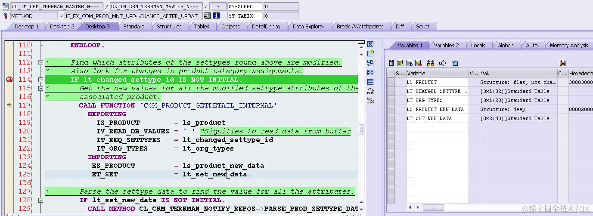This screenshot has width=593, height=216.
Task: Click the full screen tool icon
Action: point(370,72)
